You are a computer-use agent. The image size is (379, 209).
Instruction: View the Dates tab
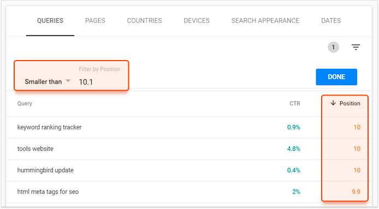click(x=331, y=21)
